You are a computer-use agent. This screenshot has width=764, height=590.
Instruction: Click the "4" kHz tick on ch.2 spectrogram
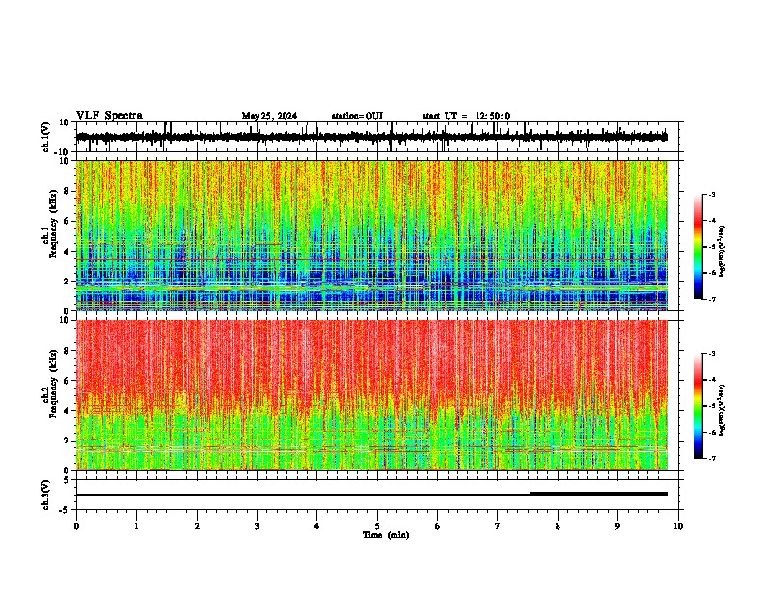pos(68,411)
